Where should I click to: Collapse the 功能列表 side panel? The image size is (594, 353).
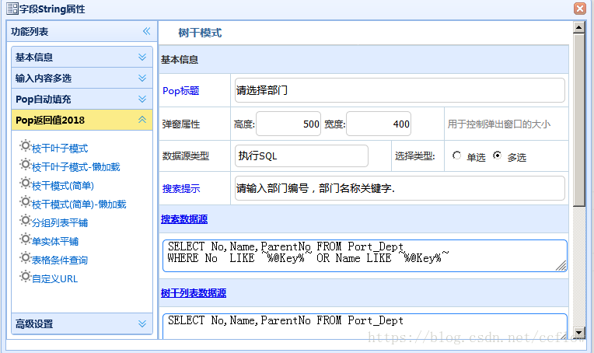(147, 31)
